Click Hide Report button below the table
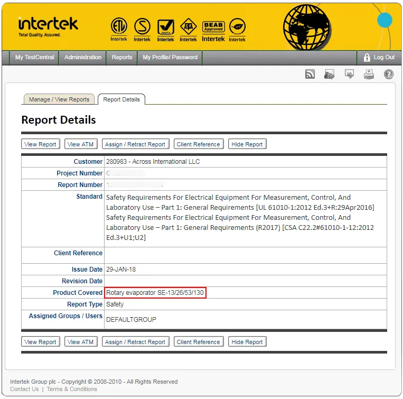Screen dimensions: 403x399 tap(247, 342)
